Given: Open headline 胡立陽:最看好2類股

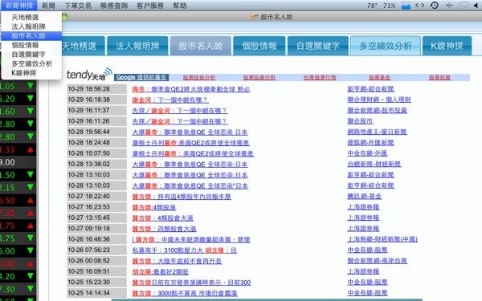Looking at the screenshot, I should (x=161, y=272).
